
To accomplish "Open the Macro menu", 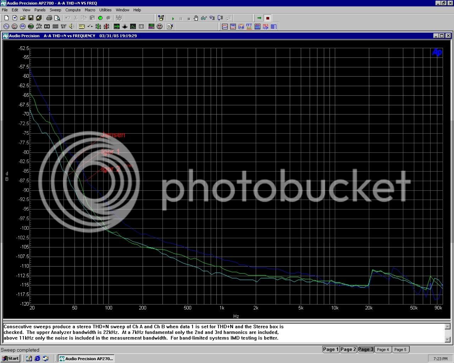I will 90,10.
